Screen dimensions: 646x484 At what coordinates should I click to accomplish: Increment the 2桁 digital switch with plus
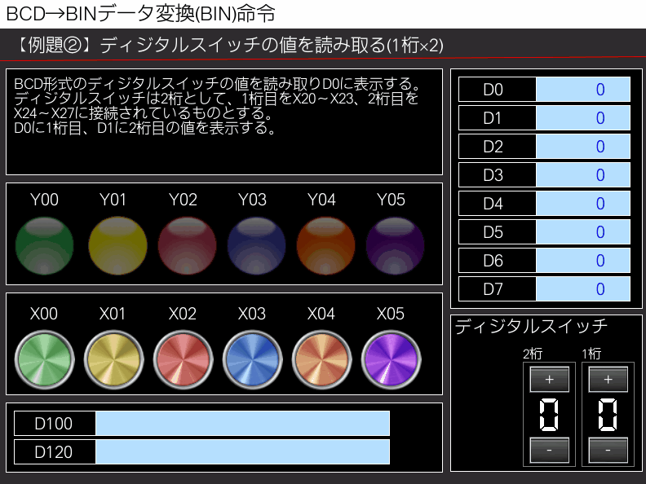(549, 380)
